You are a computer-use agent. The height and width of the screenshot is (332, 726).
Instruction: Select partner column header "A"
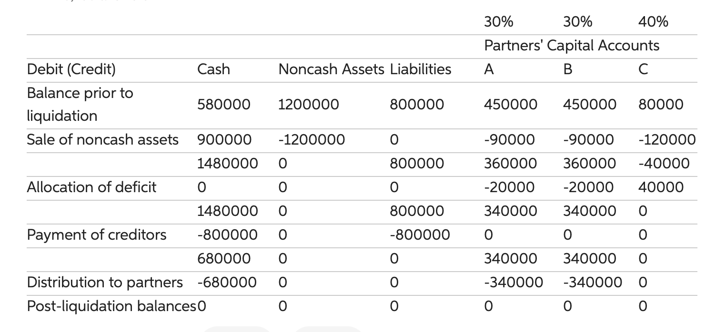pyautogui.click(x=489, y=69)
